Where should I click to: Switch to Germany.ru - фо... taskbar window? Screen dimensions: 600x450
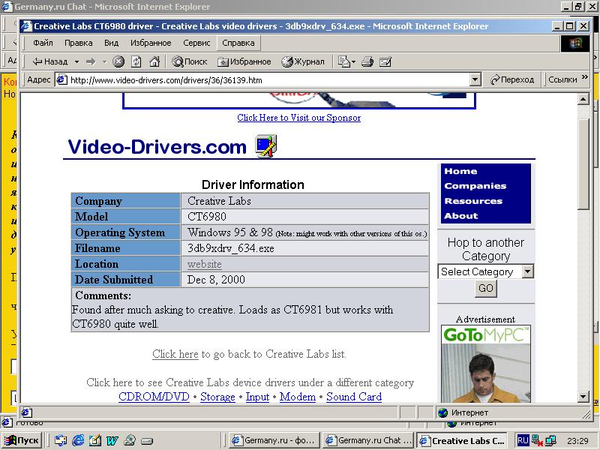tap(274, 440)
